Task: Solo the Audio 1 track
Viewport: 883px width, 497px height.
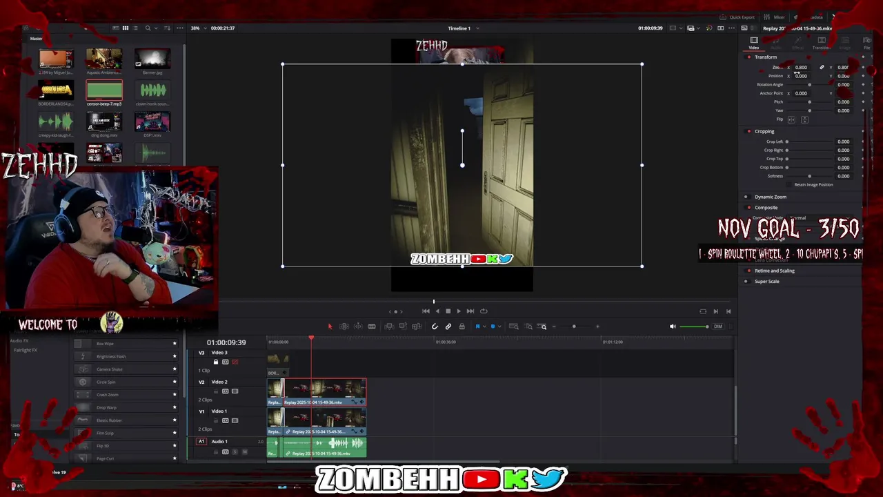Action: pyautogui.click(x=235, y=452)
